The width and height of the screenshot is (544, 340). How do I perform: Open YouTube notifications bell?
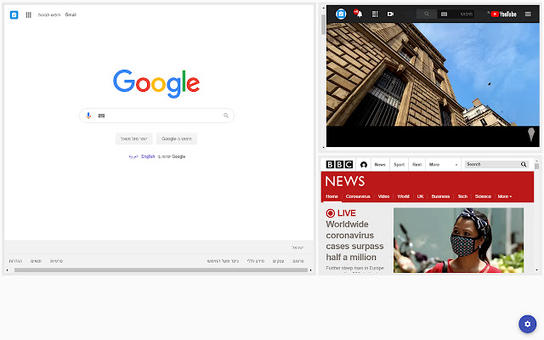(x=359, y=14)
